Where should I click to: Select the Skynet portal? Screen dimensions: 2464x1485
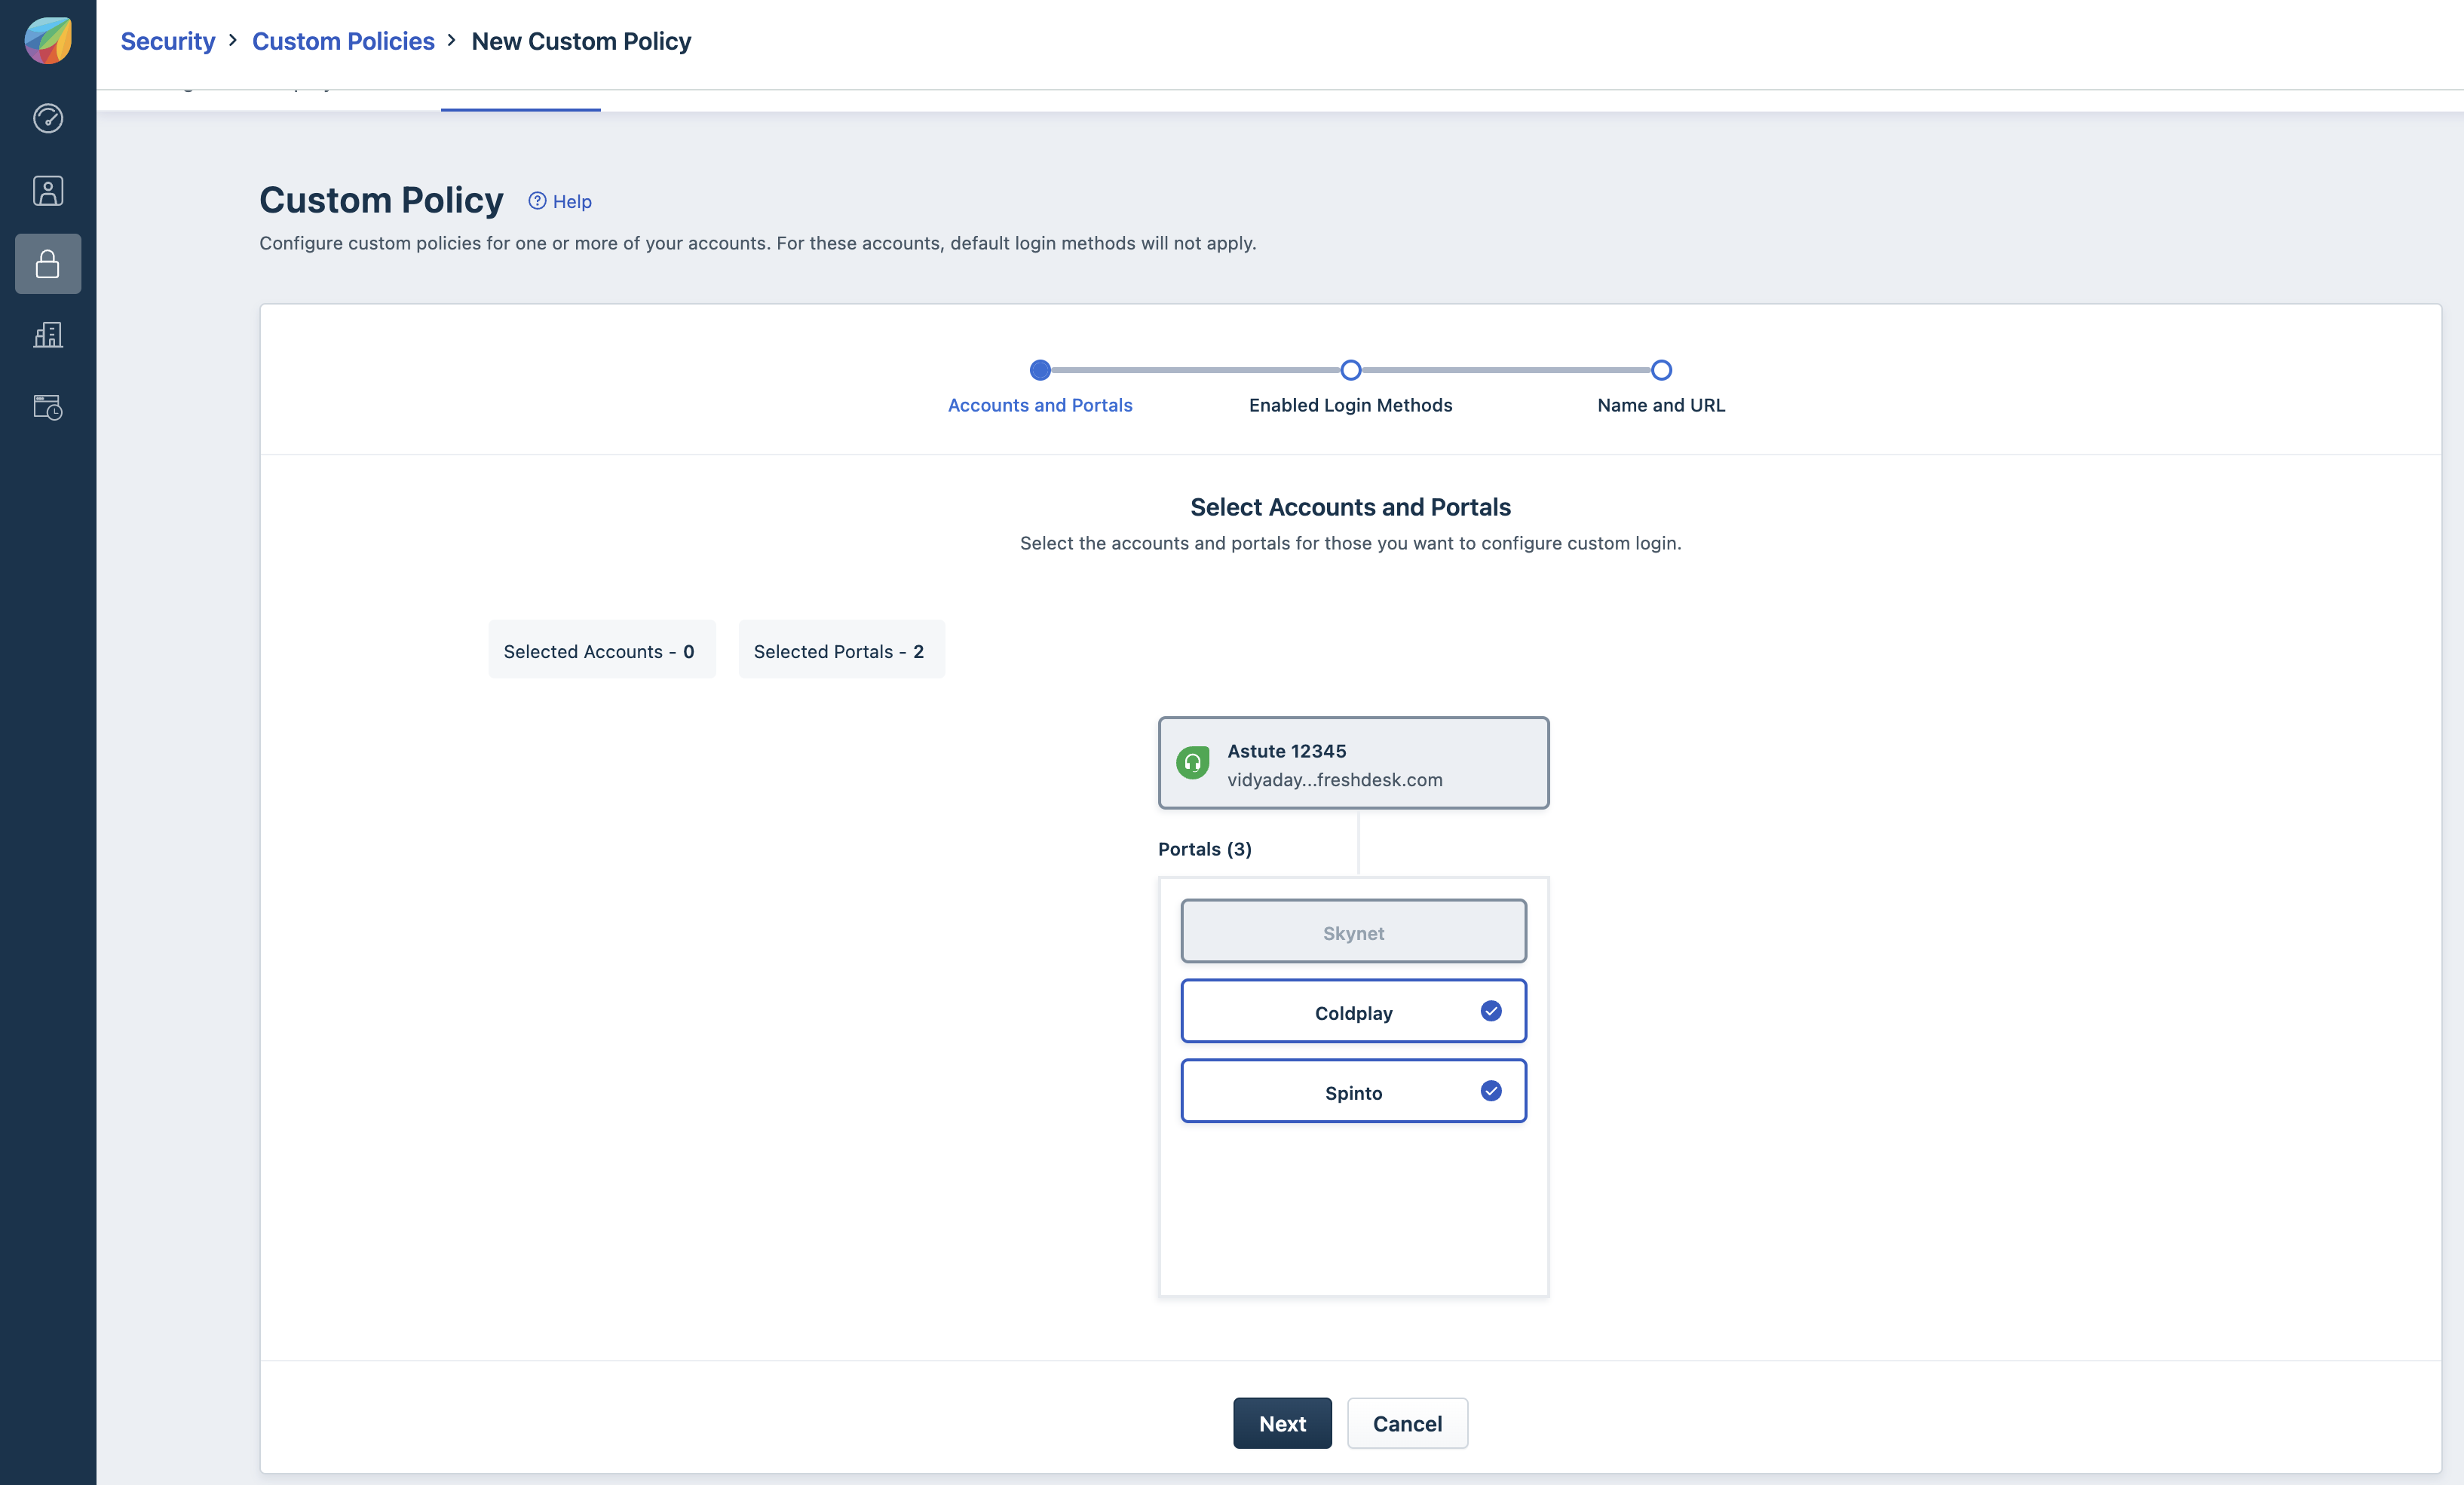1353,932
